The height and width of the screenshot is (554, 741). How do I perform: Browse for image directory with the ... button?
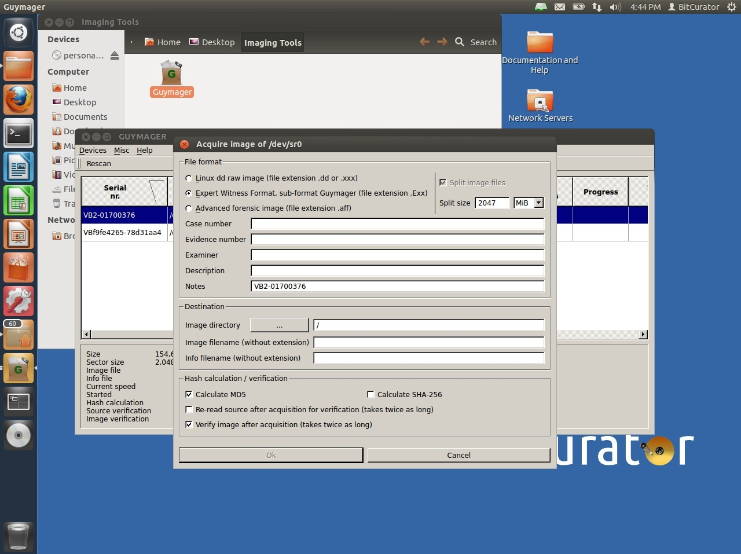coord(280,325)
